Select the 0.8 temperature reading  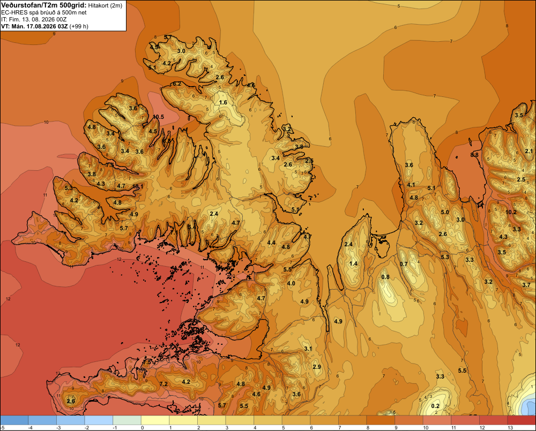[385, 277]
